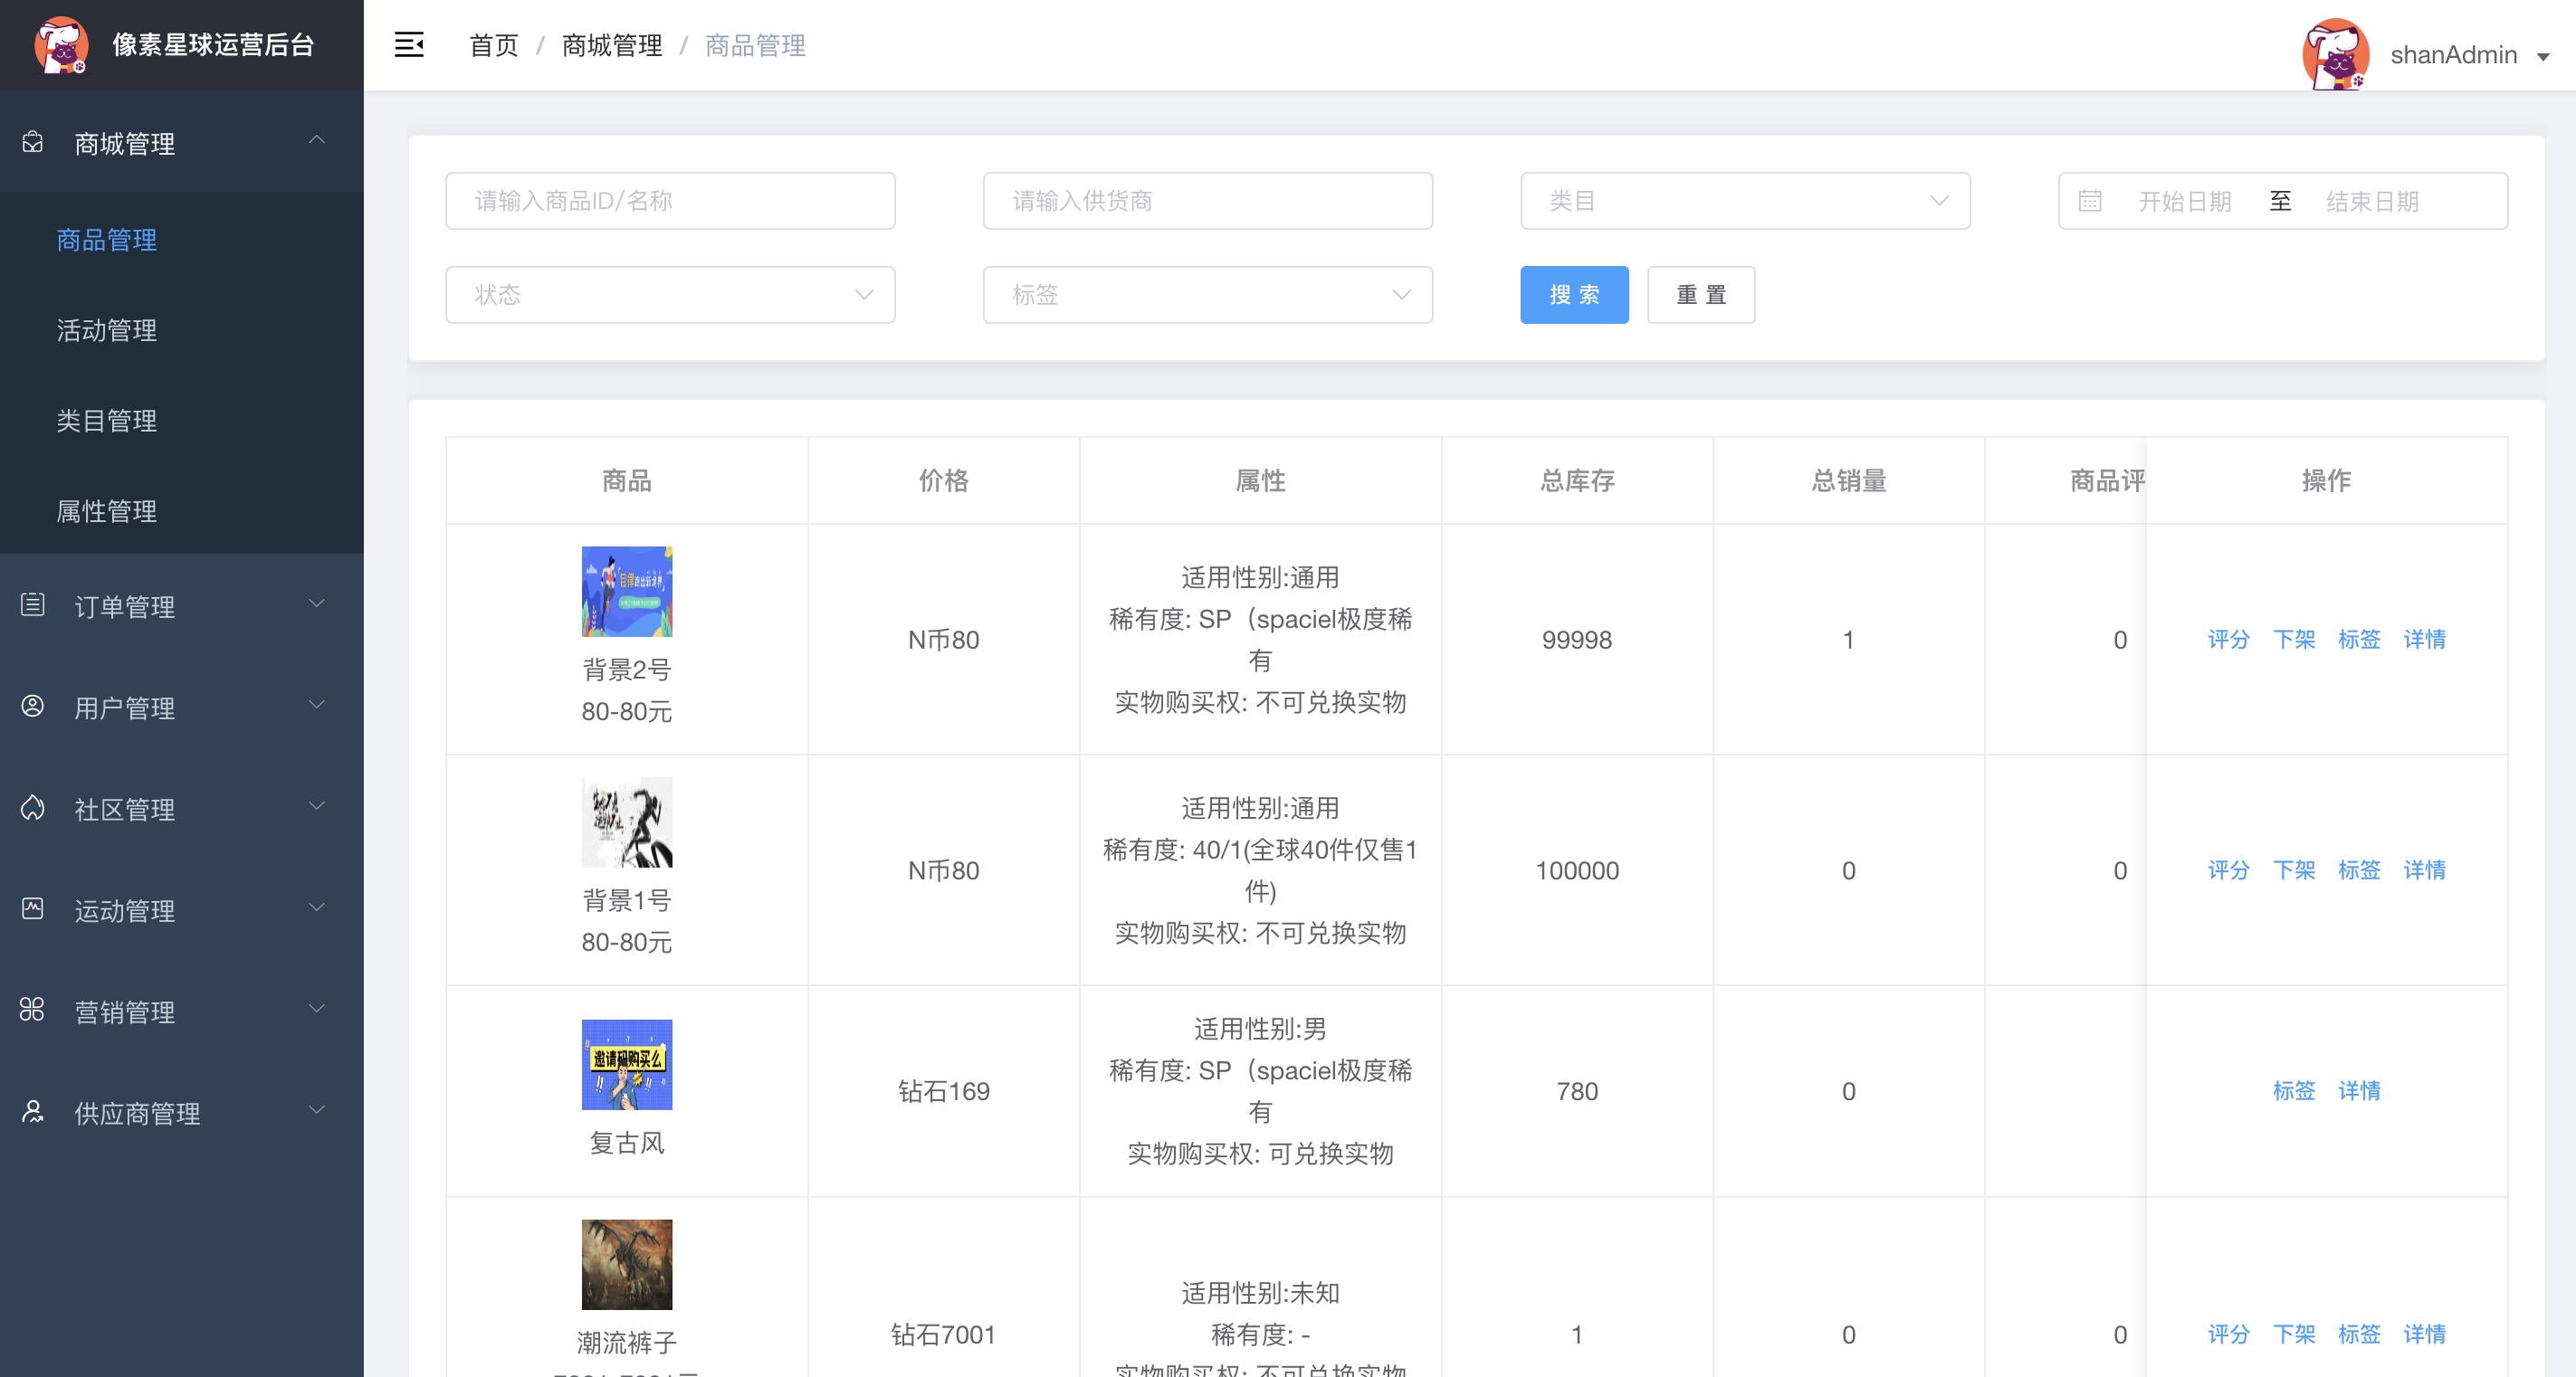Click the 99998 stock value
2576x1377 pixels.
(1577, 640)
